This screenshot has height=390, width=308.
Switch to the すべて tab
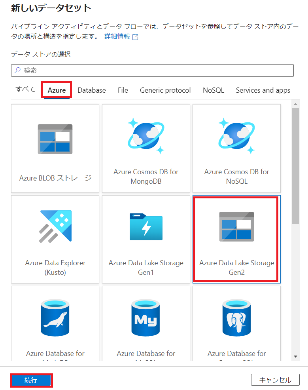pos(26,89)
